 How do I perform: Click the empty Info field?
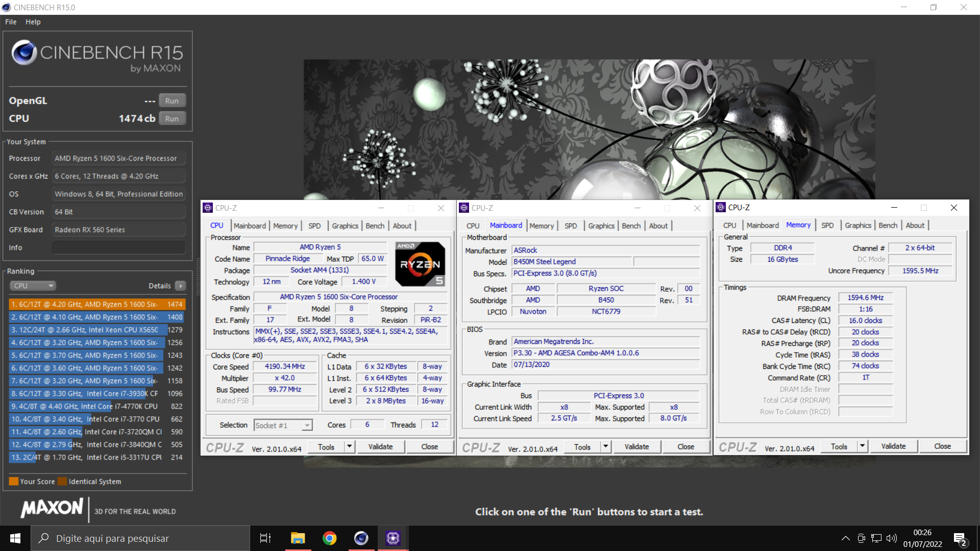[x=118, y=247]
